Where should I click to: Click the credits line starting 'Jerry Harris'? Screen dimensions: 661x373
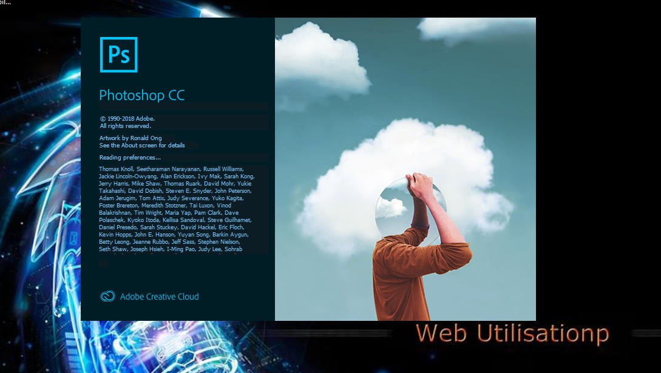(175, 184)
